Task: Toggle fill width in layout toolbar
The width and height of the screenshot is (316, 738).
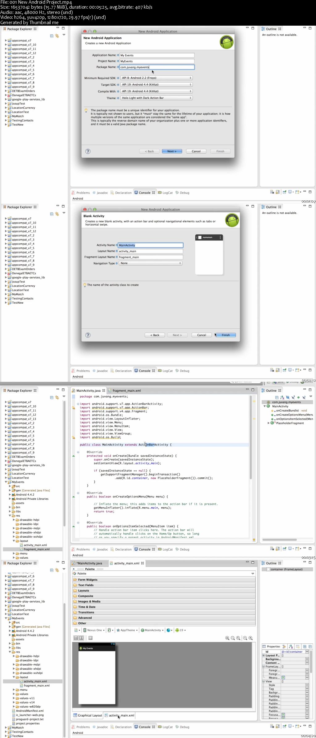Action: coord(76,638)
